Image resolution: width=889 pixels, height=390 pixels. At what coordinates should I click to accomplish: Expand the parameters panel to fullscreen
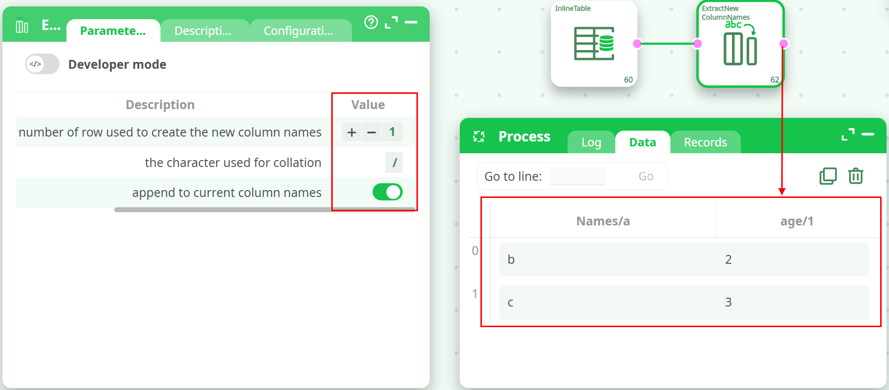[x=391, y=22]
